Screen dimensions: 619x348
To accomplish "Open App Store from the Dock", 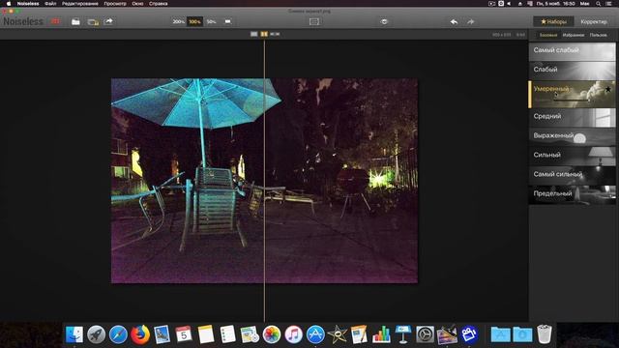I will 315,334.
